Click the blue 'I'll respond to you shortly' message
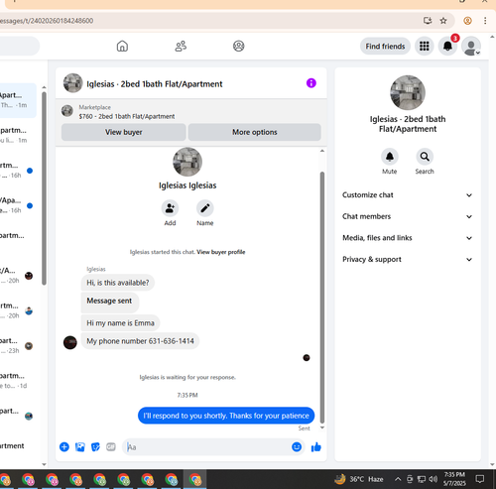The width and height of the screenshot is (496, 489). pyautogui.click(x=226, y=416)
